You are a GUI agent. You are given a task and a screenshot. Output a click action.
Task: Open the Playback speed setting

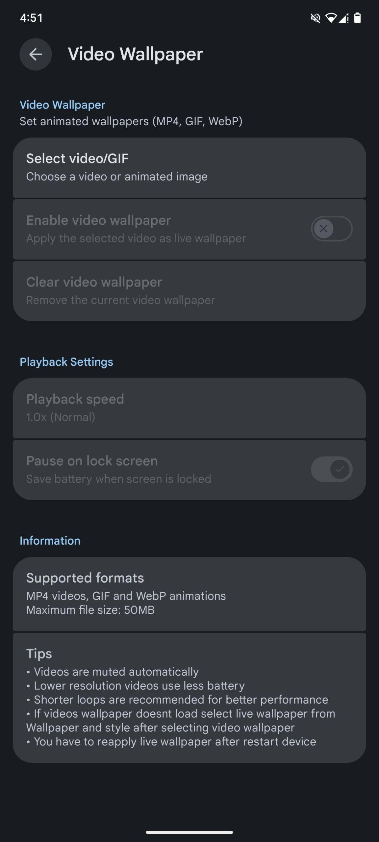(189, 408)
